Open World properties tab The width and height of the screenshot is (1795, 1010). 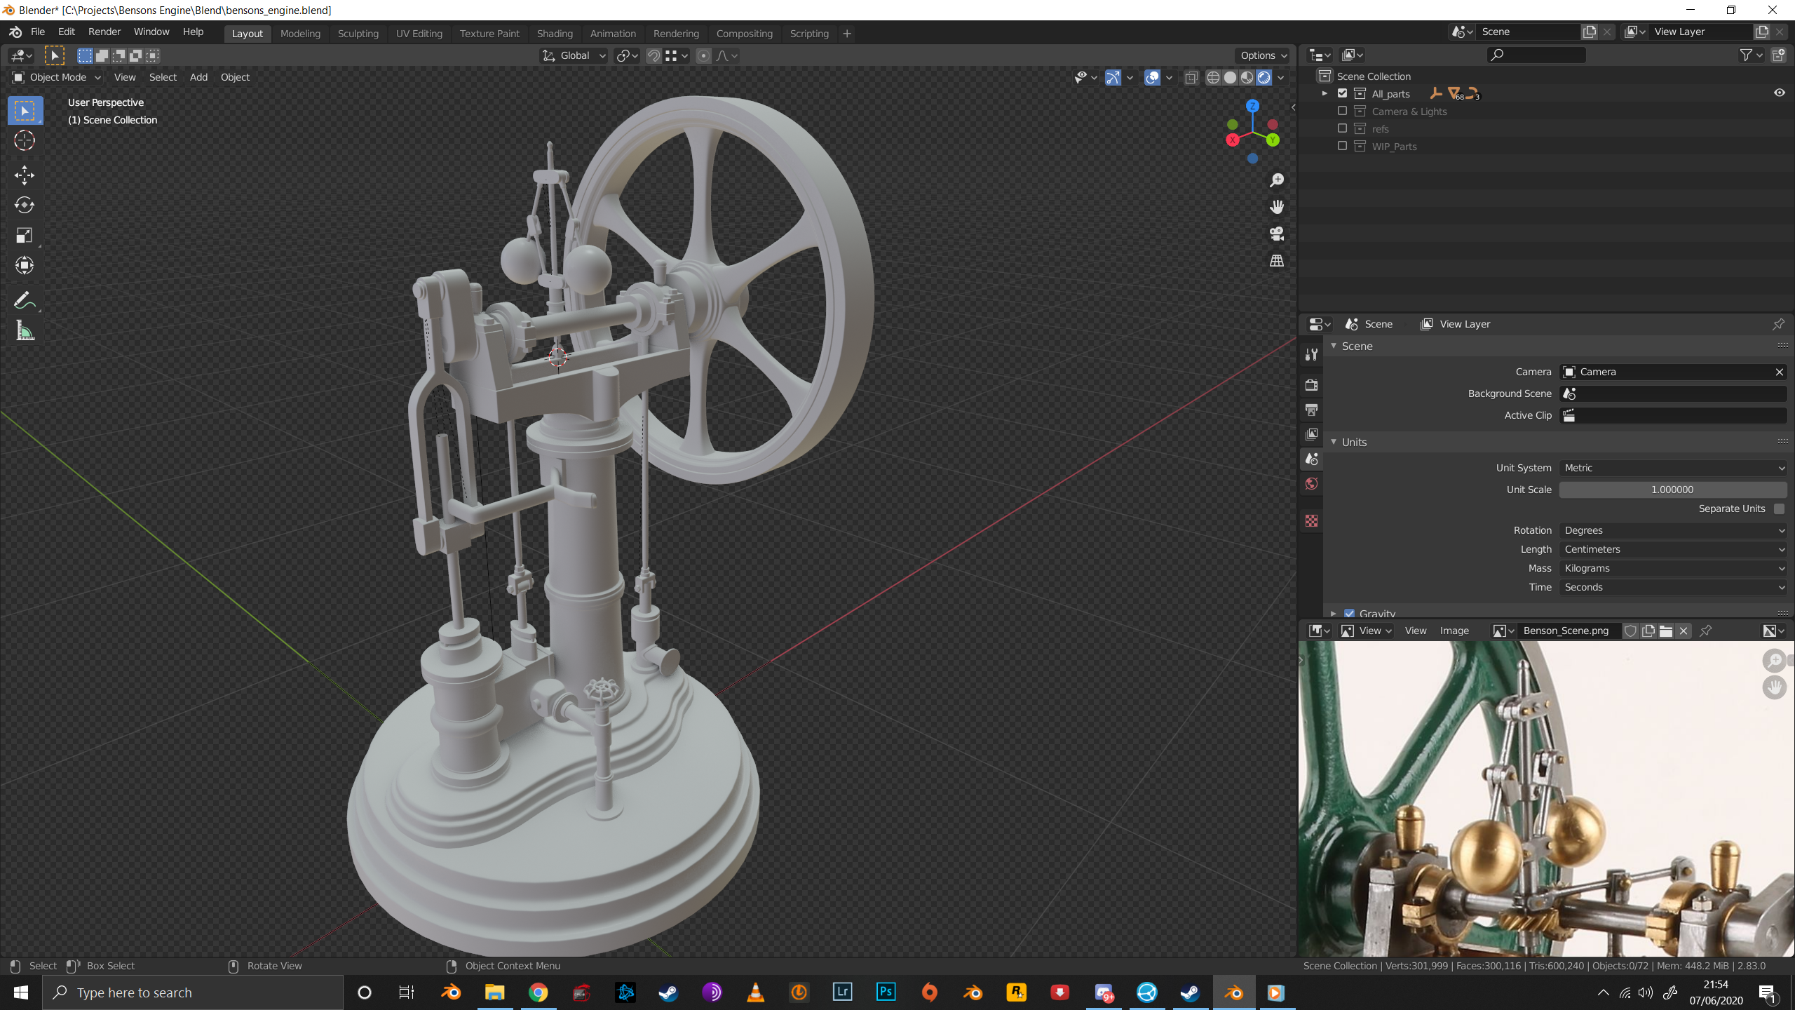1311,484
